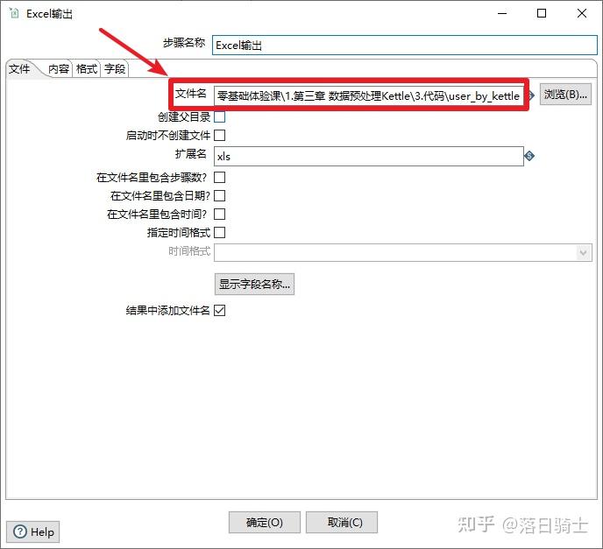Image resolution: width=603 pixels, height=549 pixels.
Task: Switch to the 内容 tab
Action: click(x=59, y=69)
